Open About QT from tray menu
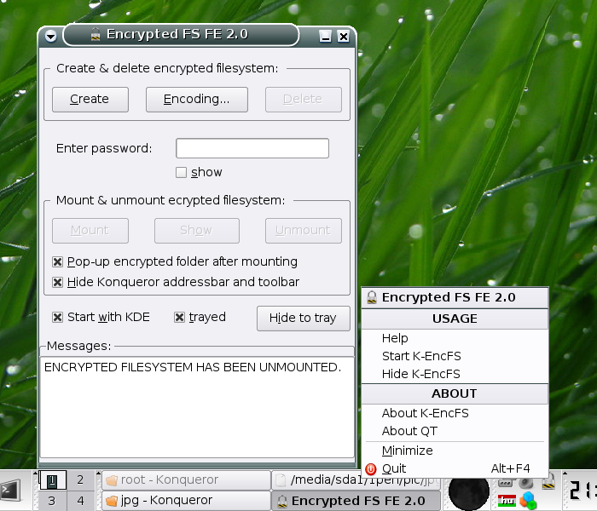 455,431
